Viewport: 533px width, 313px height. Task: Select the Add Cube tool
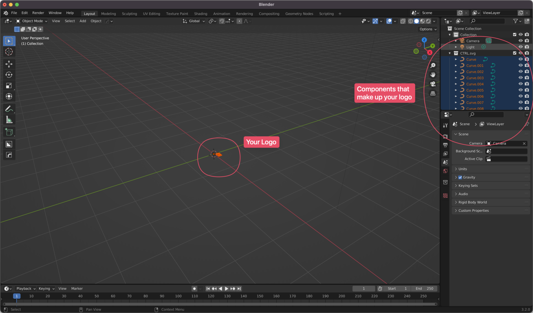pyautogui.click(x=9, y=132)
